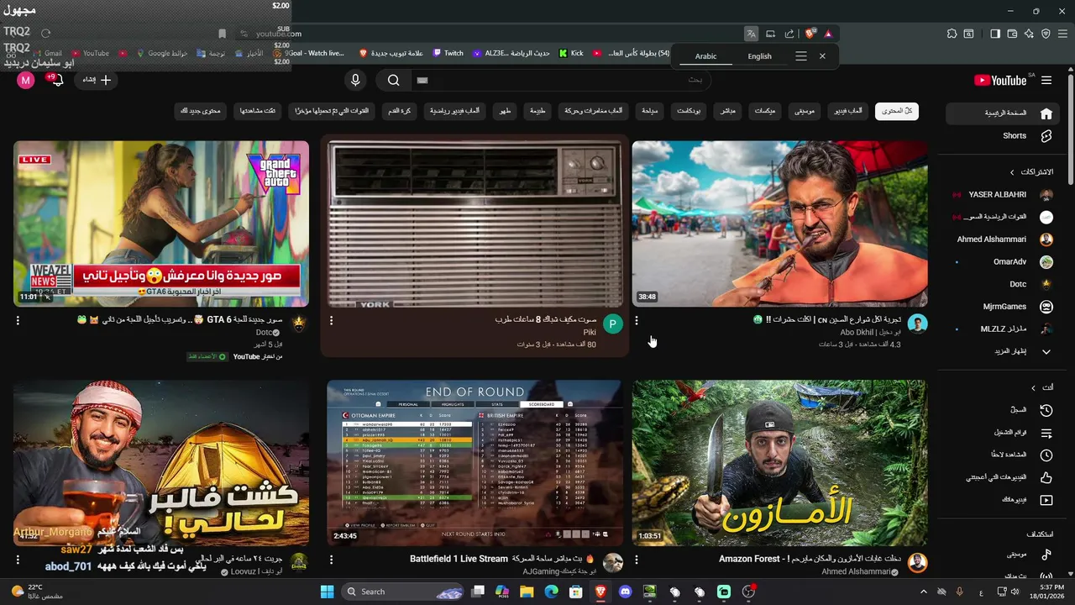1075x605 pixels.
Task: Reload the page with the refresh icon
Action: (x=45, y=34)
